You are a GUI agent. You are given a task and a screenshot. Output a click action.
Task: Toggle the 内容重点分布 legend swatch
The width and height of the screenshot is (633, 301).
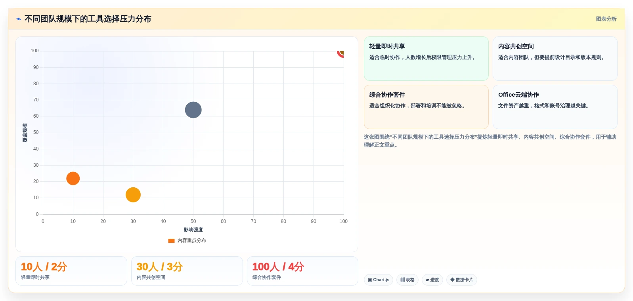point(171,240)
